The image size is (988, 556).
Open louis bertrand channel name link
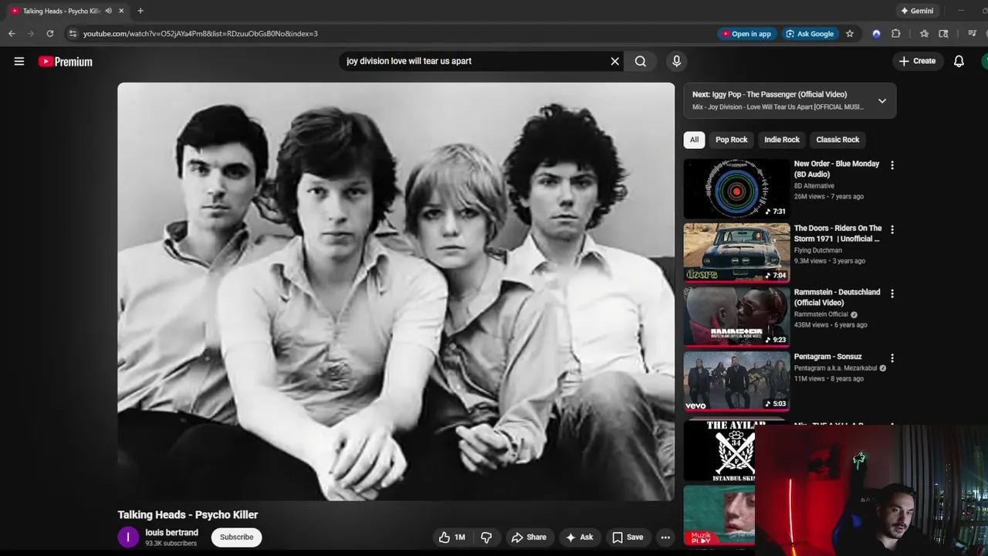coord(171,533)
